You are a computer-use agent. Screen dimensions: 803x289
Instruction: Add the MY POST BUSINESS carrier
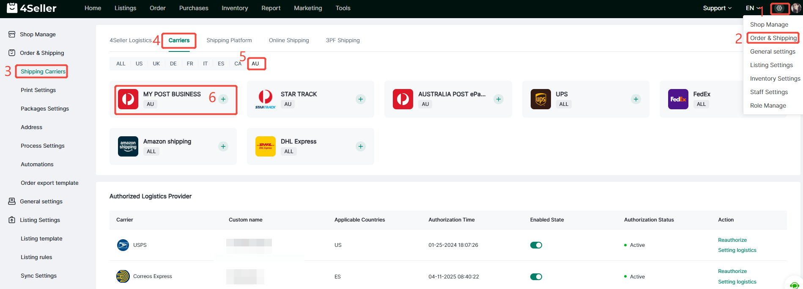pyautogui.click(x=223, y=99)
